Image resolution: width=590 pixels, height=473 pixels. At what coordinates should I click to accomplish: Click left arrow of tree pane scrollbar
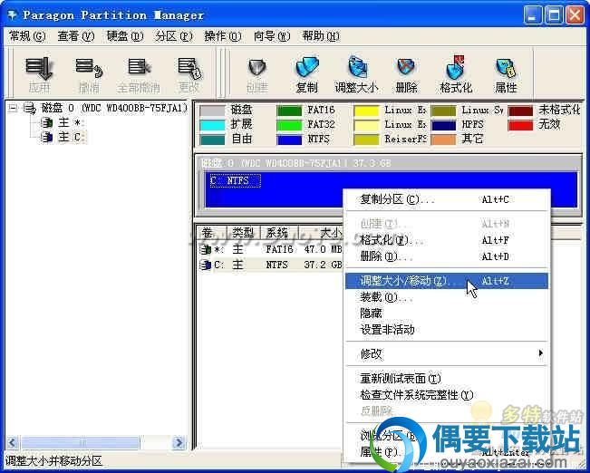(x=12, y=442)
